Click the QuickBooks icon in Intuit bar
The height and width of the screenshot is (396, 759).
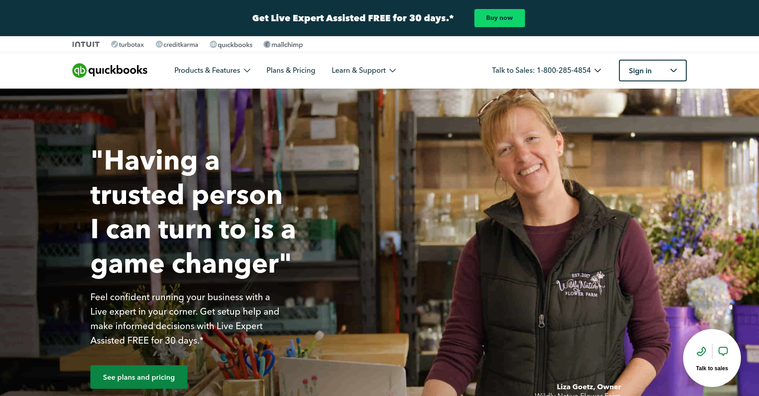pos(213,44)
